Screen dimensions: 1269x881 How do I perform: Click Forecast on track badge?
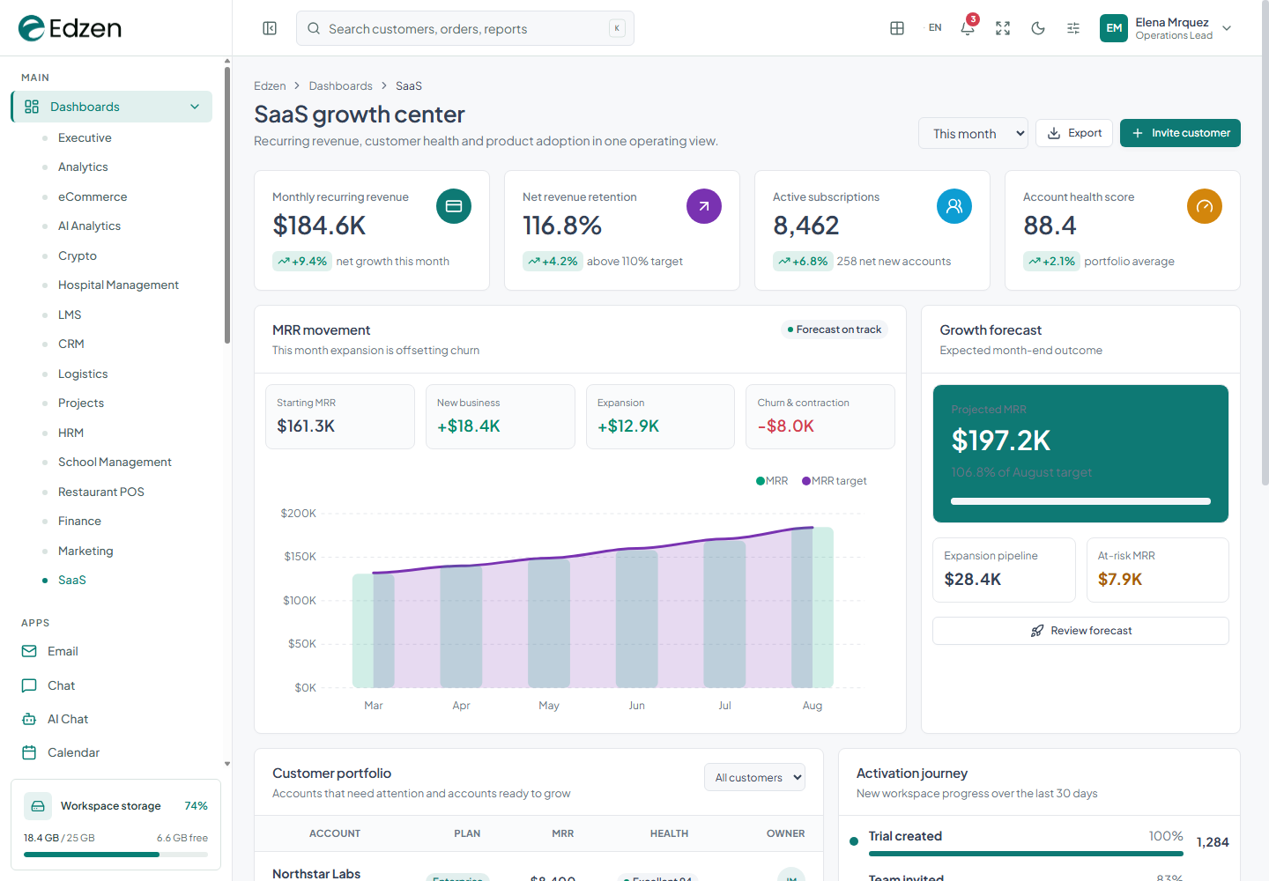pos(834,329)
